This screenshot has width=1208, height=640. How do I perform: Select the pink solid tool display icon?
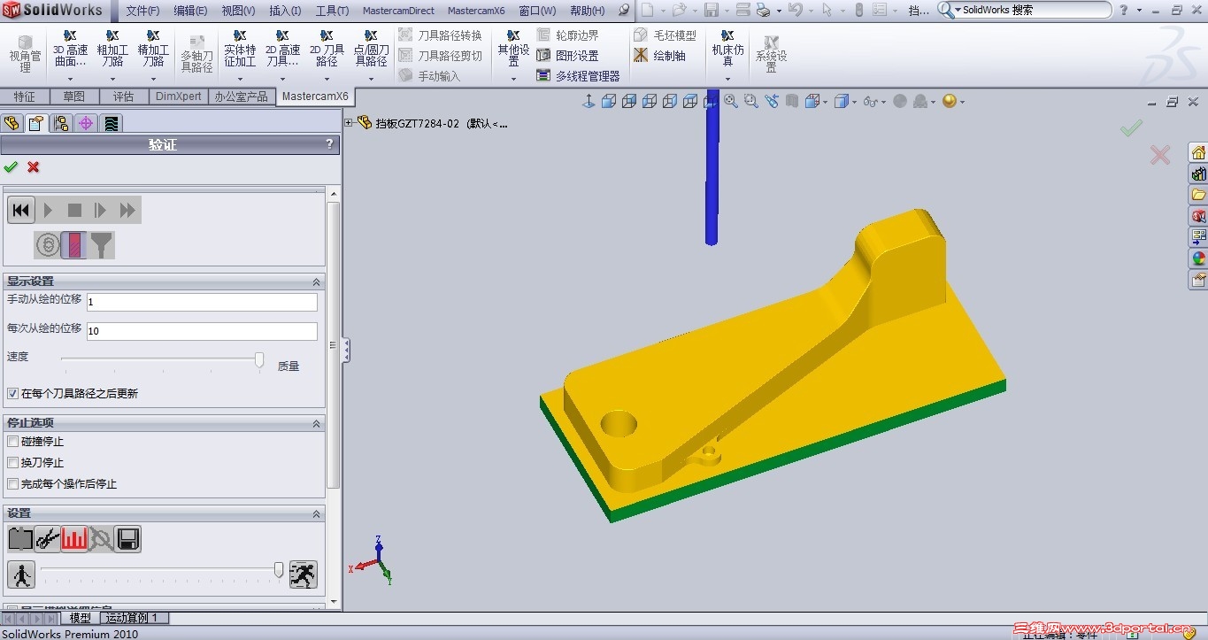point(74,244)
